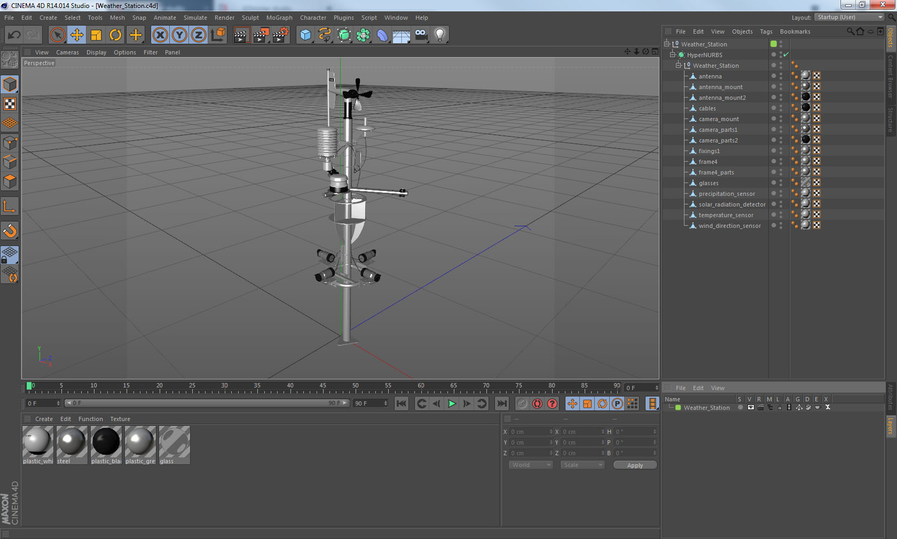Open the Layout dropdown
Viewport: 897px width, 539px height.
coord(850,17)
